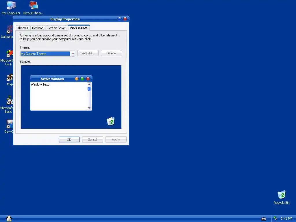Viewport: 296px width, 222px height.
Task: Expand the Theme dropdown arrow
Action: 73,53
